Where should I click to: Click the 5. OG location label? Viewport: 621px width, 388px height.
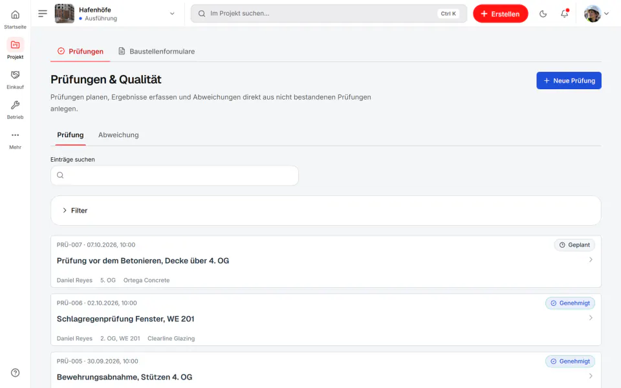click(108, 280)
